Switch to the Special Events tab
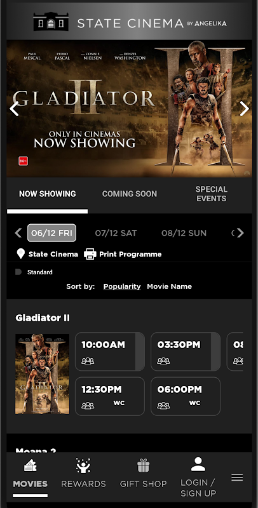The height and width of the screenshot is (508, 258). pyautogui.click(x=212, y=194)
